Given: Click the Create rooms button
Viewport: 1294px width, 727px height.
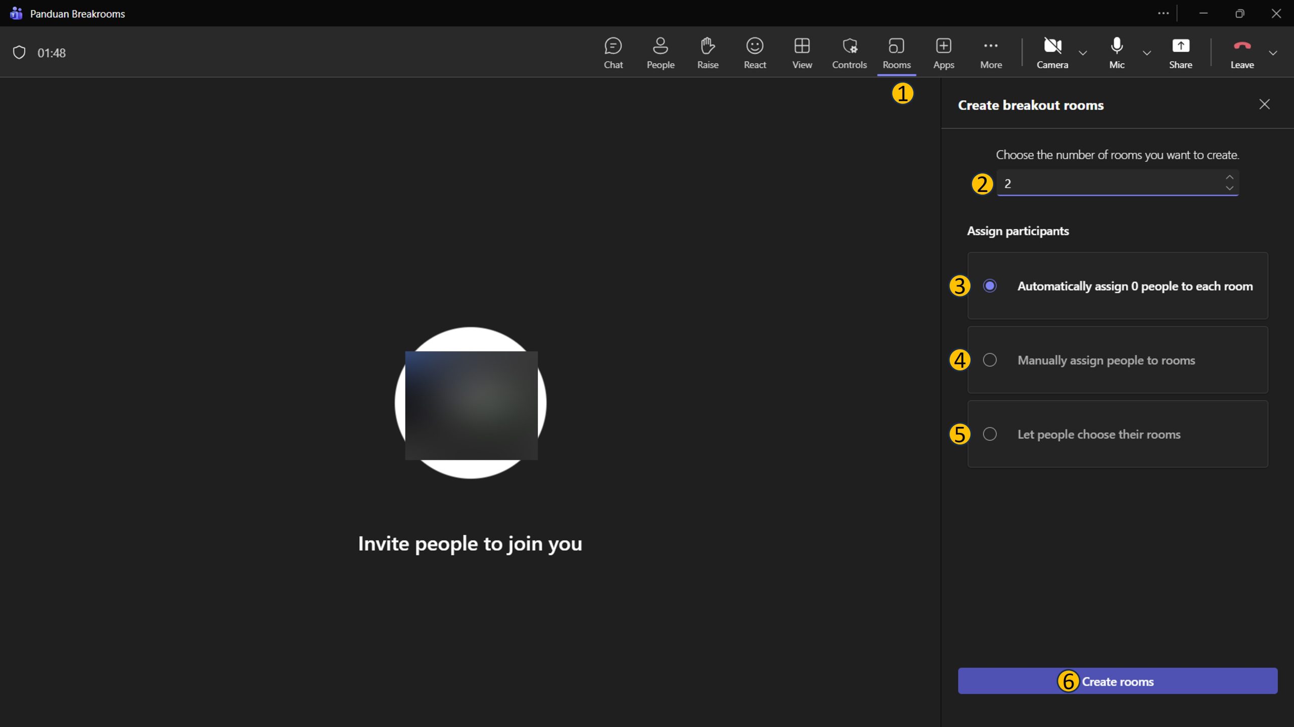Looking at the screenshot, I should click(1117, 681).
